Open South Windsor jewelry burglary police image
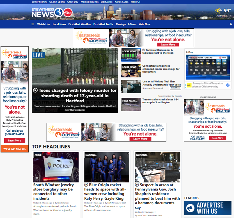Screen dimensions: 234x218 tap(56, 167)
